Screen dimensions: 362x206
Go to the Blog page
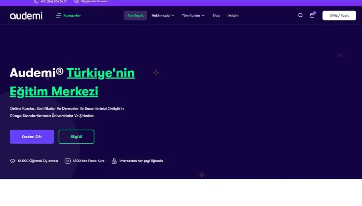pyautogui.click(x=216, y=16)
